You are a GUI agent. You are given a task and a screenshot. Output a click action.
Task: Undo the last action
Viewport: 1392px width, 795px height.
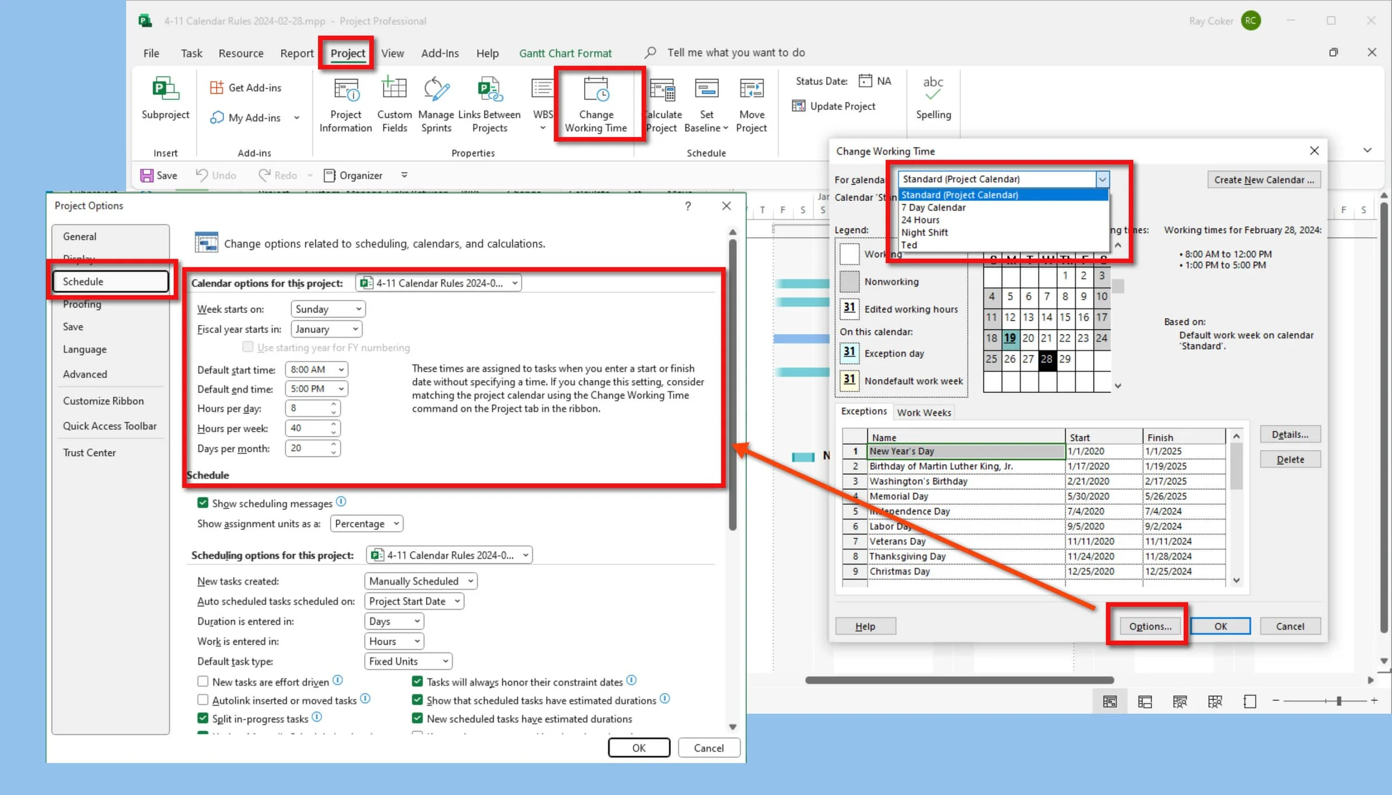point(216,175)
